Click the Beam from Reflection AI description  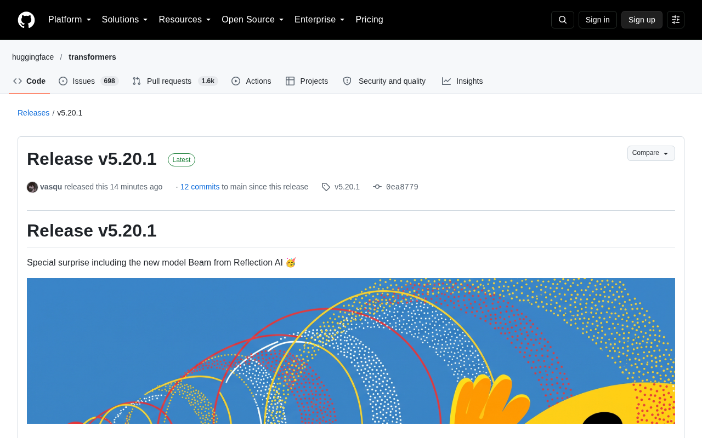161,263
